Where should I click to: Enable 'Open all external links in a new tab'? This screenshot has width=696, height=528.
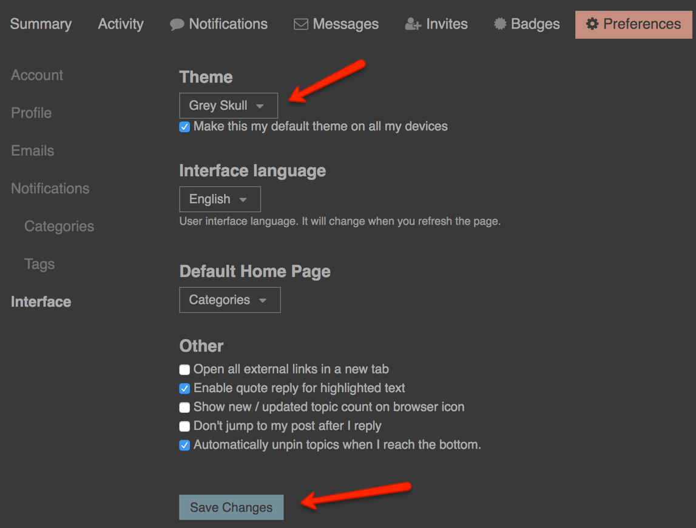coord(185,370)
